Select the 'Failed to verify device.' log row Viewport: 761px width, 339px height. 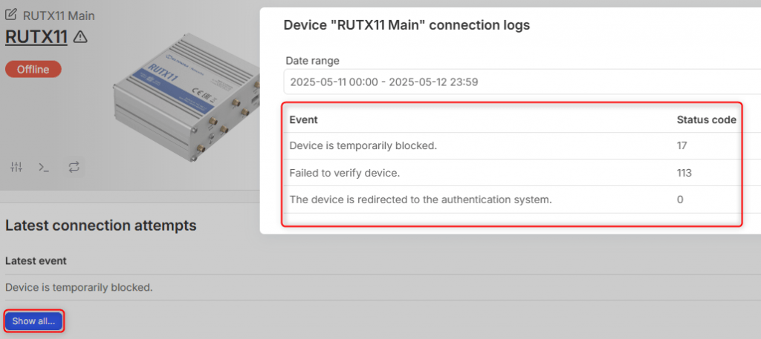pyautogui.click(x=513, y=172)
